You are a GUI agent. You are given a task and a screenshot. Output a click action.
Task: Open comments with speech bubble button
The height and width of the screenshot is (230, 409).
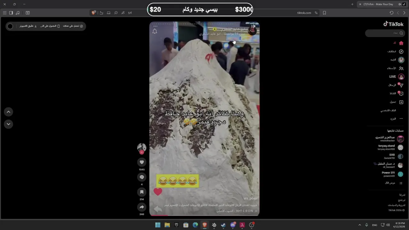(142, 177)
